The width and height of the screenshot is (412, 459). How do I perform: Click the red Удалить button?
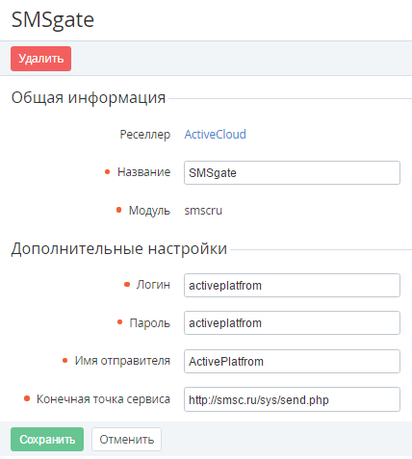[x=40, y=59]
